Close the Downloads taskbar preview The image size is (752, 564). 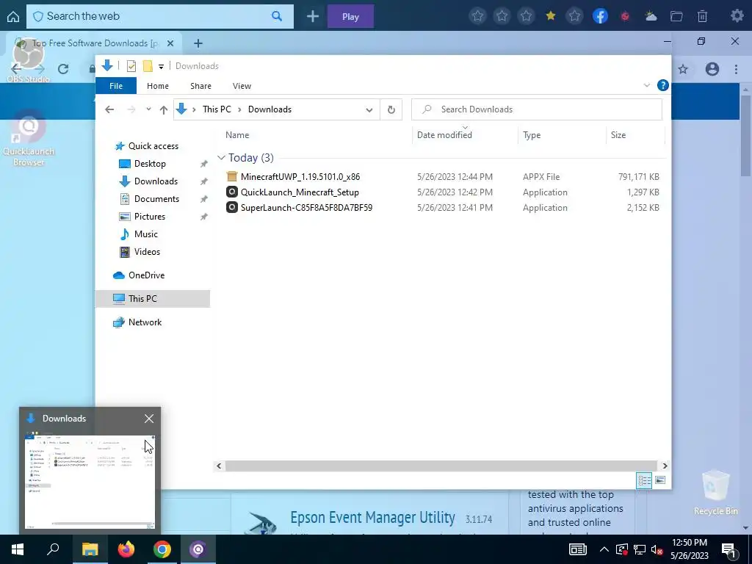[x=149, y=419]
